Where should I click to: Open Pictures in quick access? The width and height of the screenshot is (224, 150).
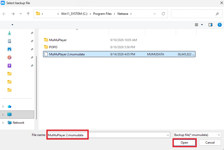point(9,49)
